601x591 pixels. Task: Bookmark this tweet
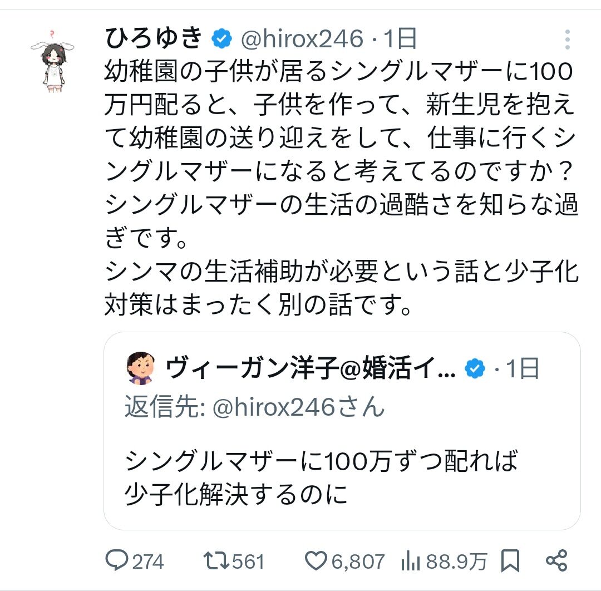click(x=510, y=561)
